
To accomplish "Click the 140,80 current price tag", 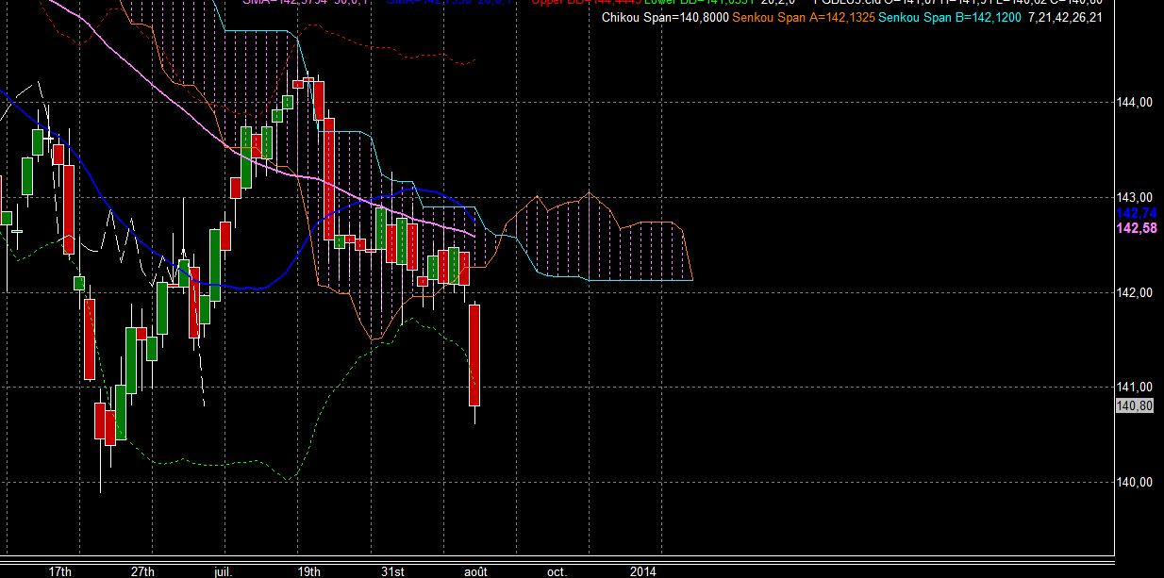I will click(x=1134, y=405).
